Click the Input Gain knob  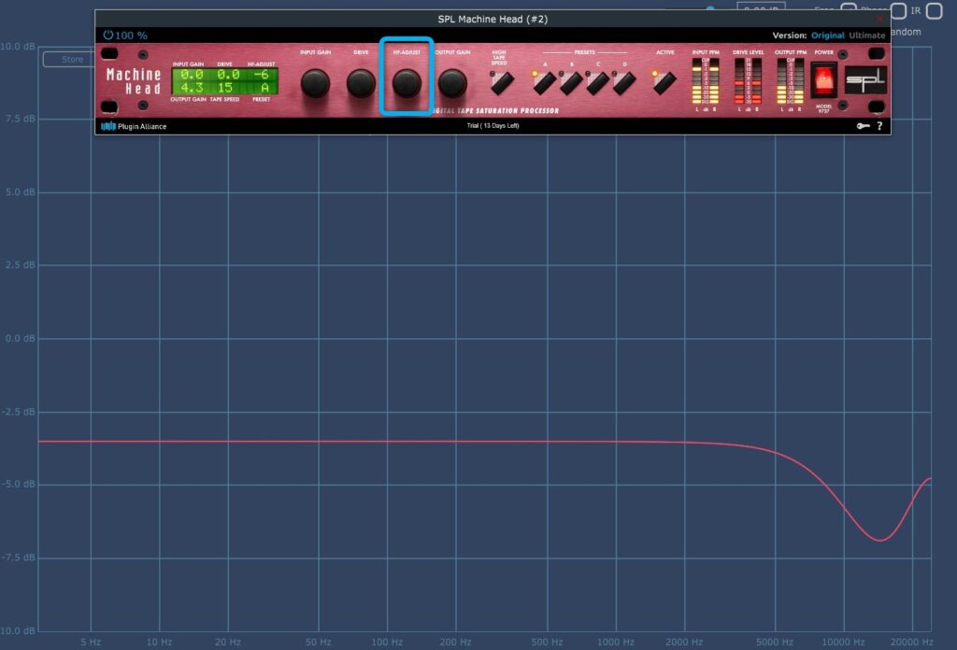tap(315, 84)
